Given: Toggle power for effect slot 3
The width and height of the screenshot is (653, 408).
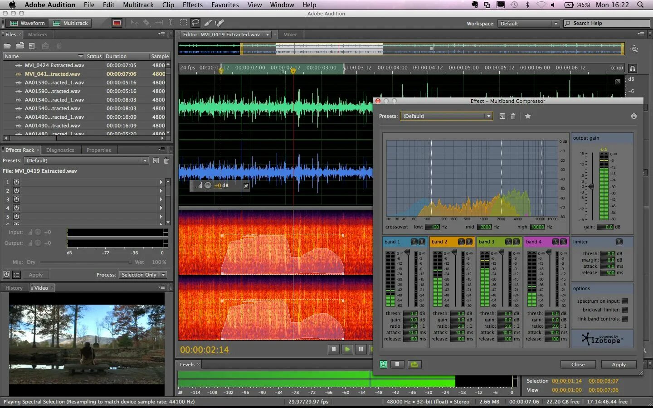Looking at the screenshot, I should [x=16, y=199].
